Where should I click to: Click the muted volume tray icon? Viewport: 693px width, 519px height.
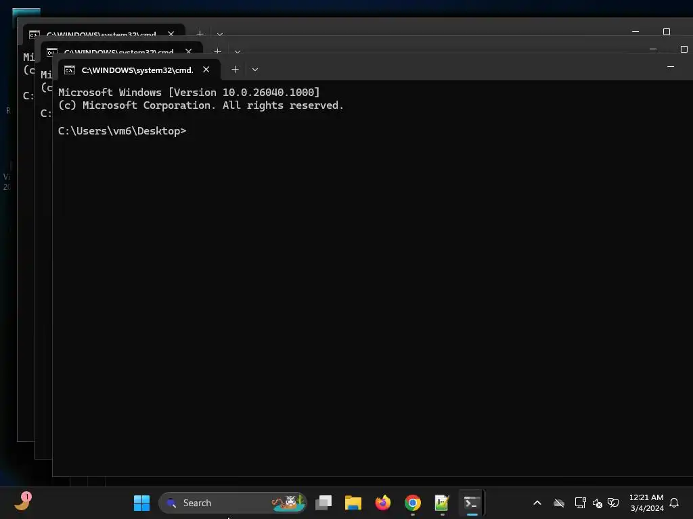[597, 503]
